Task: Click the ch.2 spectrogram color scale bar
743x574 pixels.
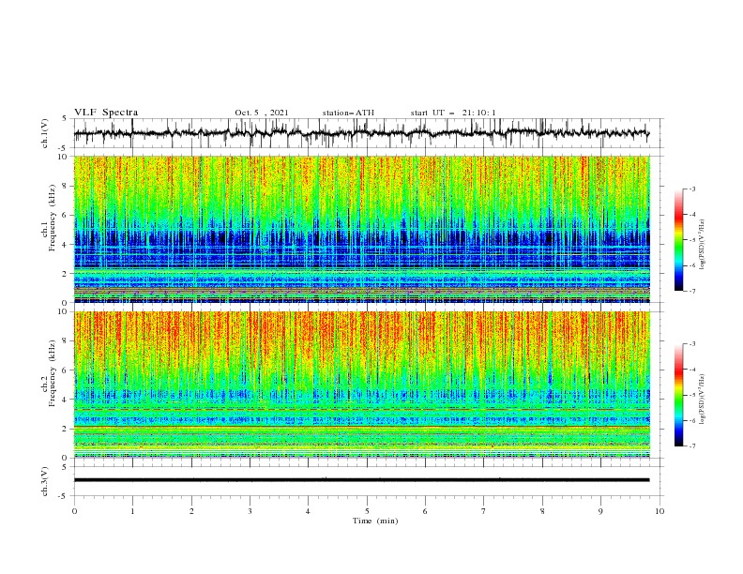Action: pyautogui.click(x=678, y=395)
